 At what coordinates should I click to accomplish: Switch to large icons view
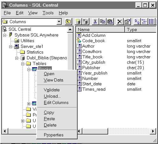coord(137,22)
